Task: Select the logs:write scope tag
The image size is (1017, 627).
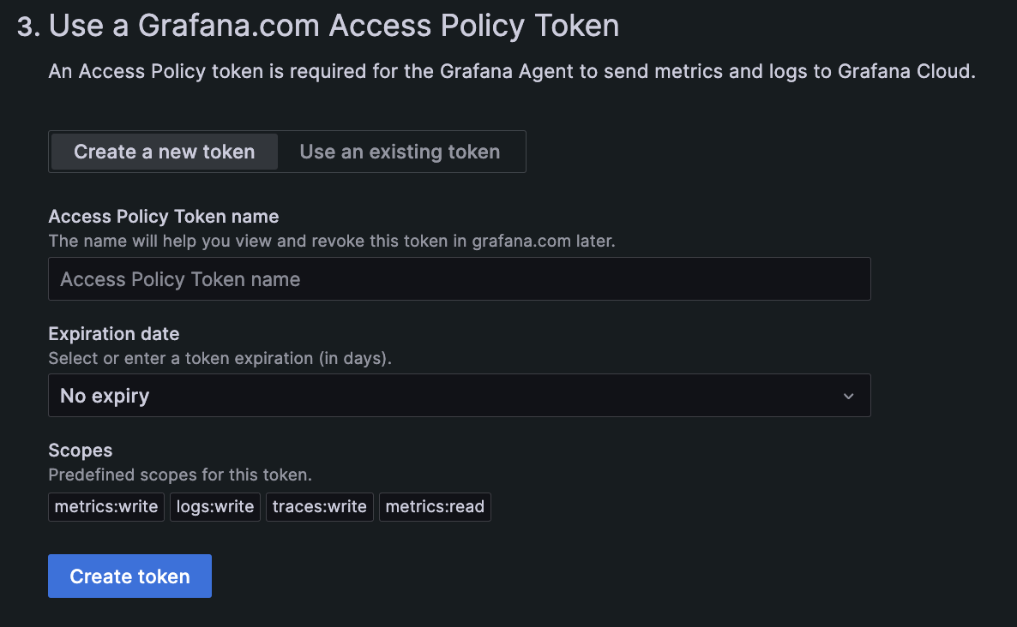Action: (x=215, y=506)
